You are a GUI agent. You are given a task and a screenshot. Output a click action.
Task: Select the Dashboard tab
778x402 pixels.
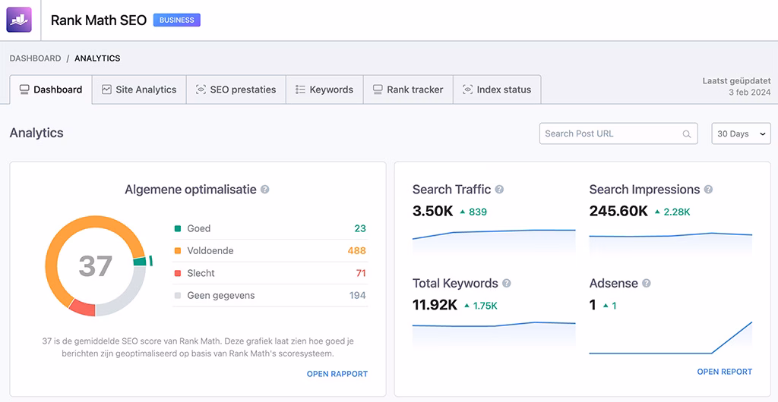tap(51, 90)
